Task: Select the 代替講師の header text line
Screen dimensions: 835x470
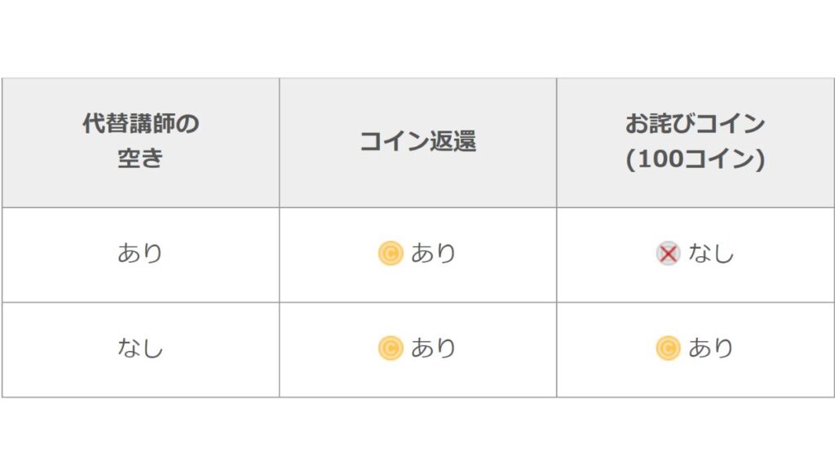Action: tap(140, 124)
